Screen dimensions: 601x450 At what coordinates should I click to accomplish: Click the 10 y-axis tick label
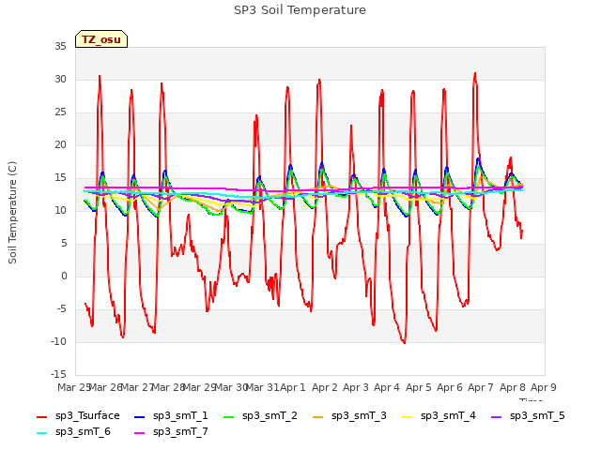60,210
